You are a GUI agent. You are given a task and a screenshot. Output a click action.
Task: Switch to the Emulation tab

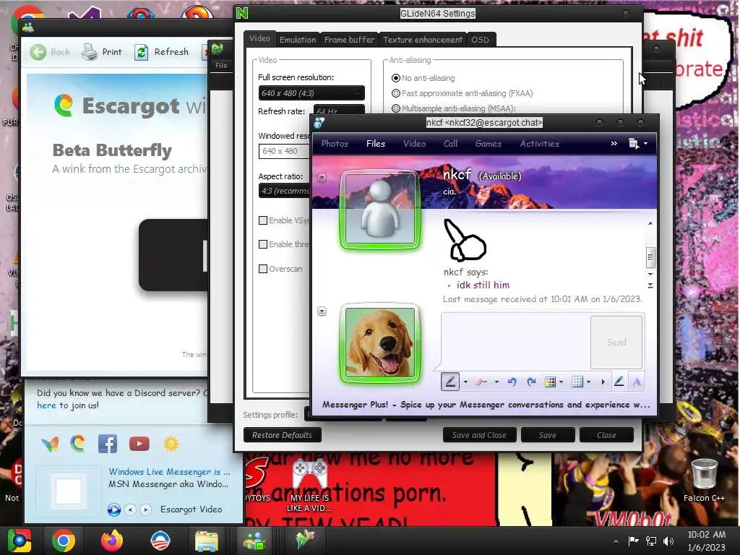[297, 40]
